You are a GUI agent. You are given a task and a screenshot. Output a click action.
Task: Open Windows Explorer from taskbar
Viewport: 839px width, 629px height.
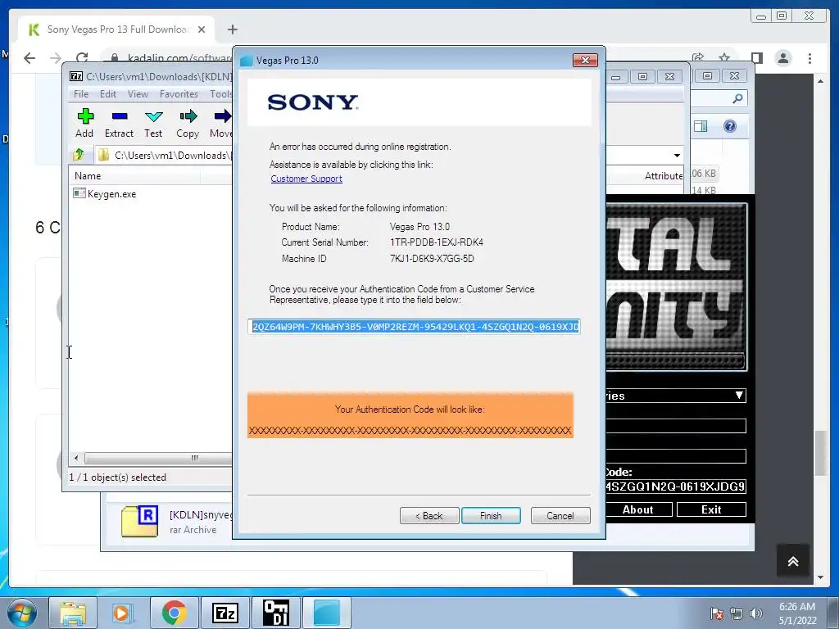point(73,613)
